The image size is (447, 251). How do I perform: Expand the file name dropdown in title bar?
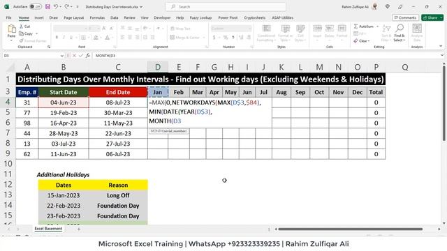click(x=141, y=7)
